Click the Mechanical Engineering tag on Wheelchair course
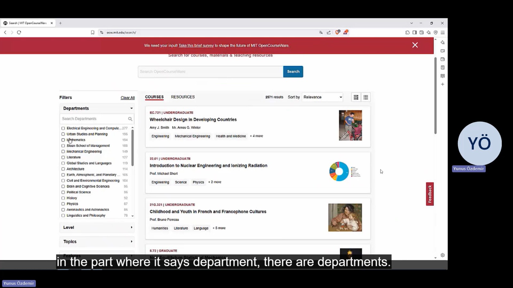The width and height of the screenshot is (513, 288). tap(192, 136)
